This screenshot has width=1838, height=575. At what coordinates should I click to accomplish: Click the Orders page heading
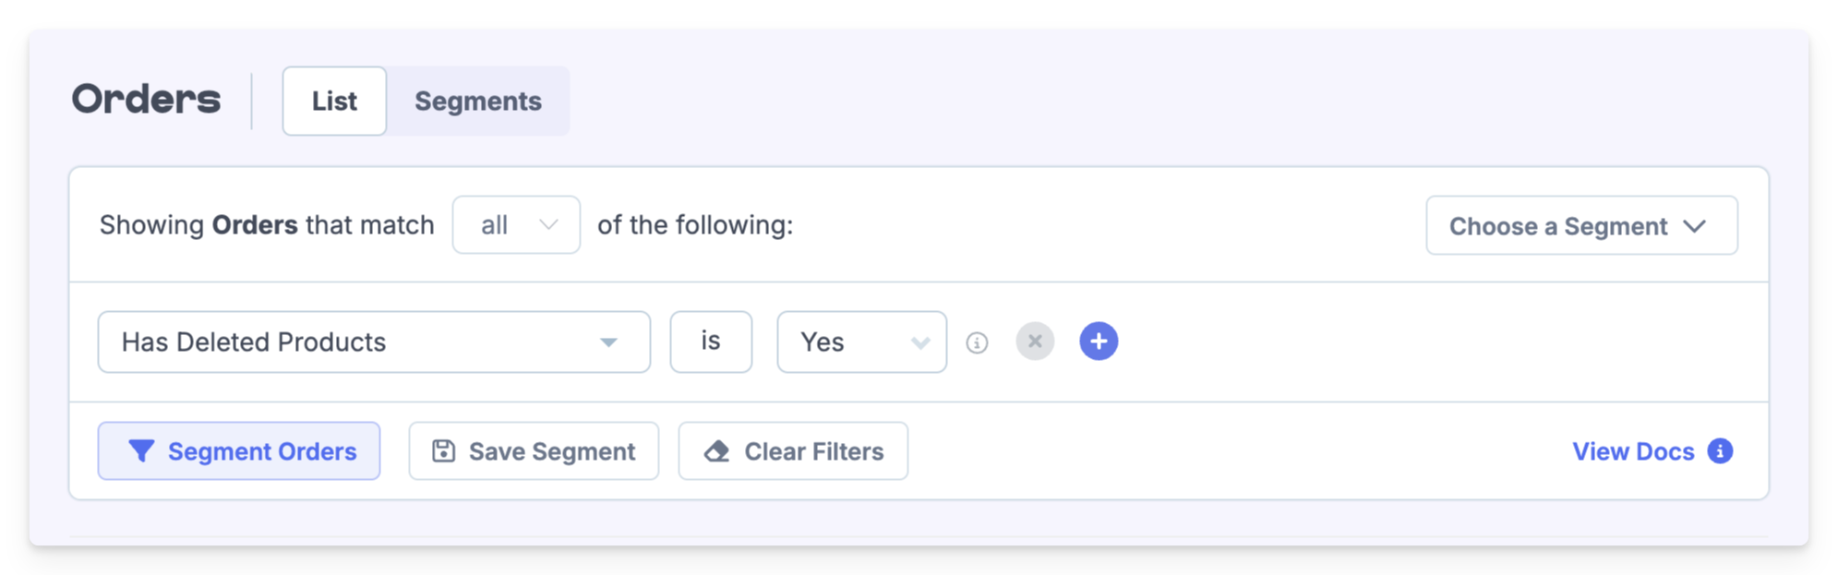pyautogui.click(x=147, y=100)
